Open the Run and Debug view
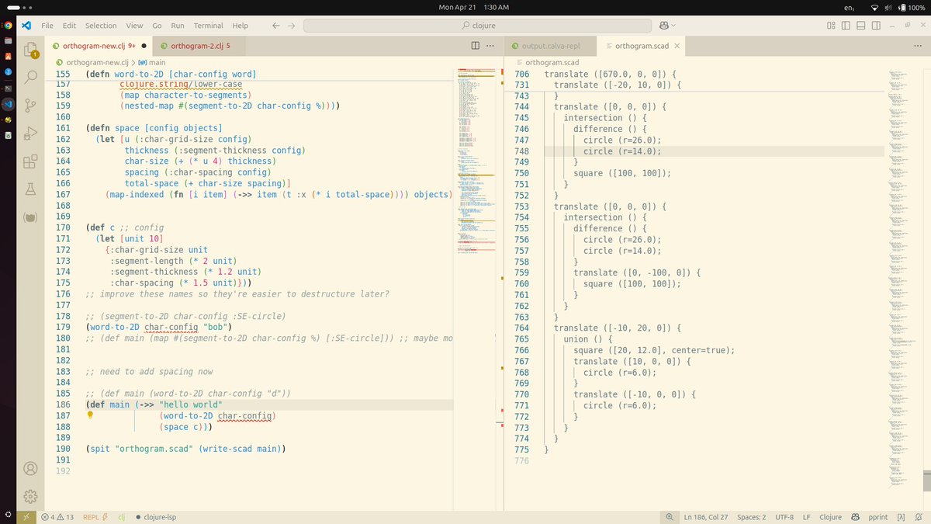This screenshot has width=931, height=524. click(31, 134)
